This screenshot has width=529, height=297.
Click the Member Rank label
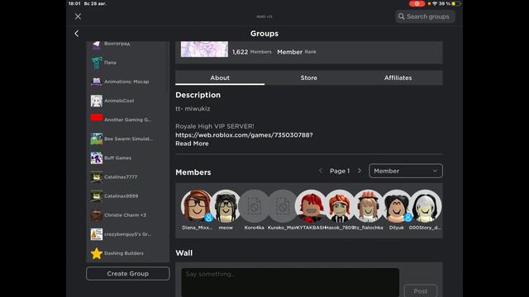tap(297, 52)
